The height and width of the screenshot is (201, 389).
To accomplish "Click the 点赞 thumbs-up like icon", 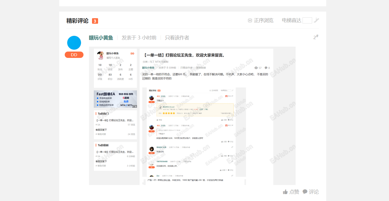I will coord(286,192).
